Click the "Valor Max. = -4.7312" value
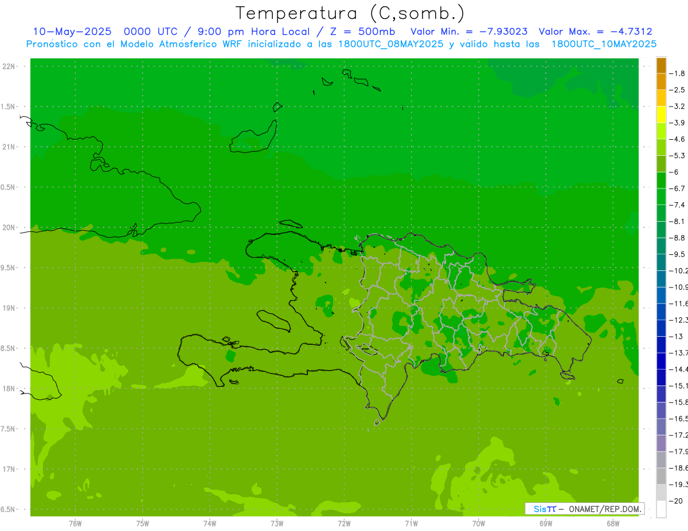 point(596,32)
